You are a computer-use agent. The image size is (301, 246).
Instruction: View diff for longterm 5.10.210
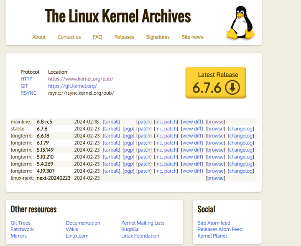[192, 157]
